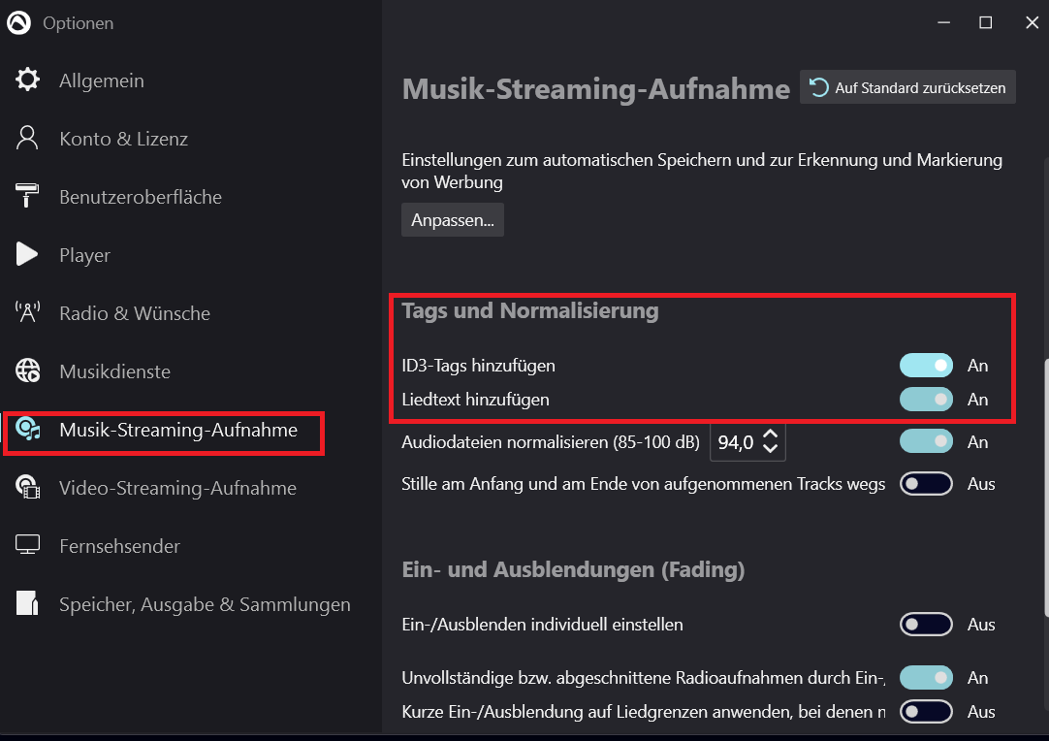Screen dimensions: 1049x741
Task: Click the Anpassen button
Action: 452,219
